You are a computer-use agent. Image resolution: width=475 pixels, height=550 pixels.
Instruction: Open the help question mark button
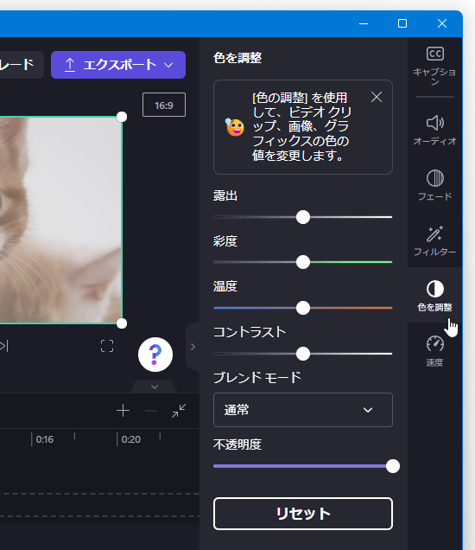pos(155,355)
